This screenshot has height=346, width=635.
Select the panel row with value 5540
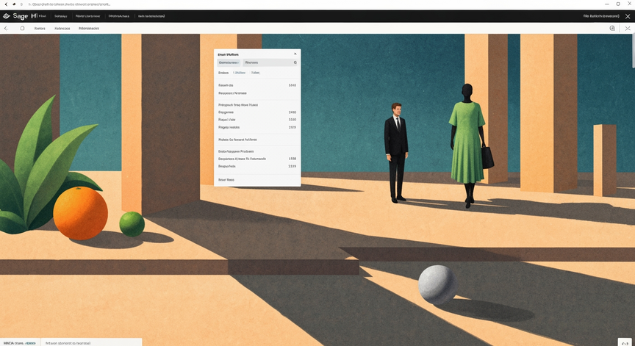257,85
